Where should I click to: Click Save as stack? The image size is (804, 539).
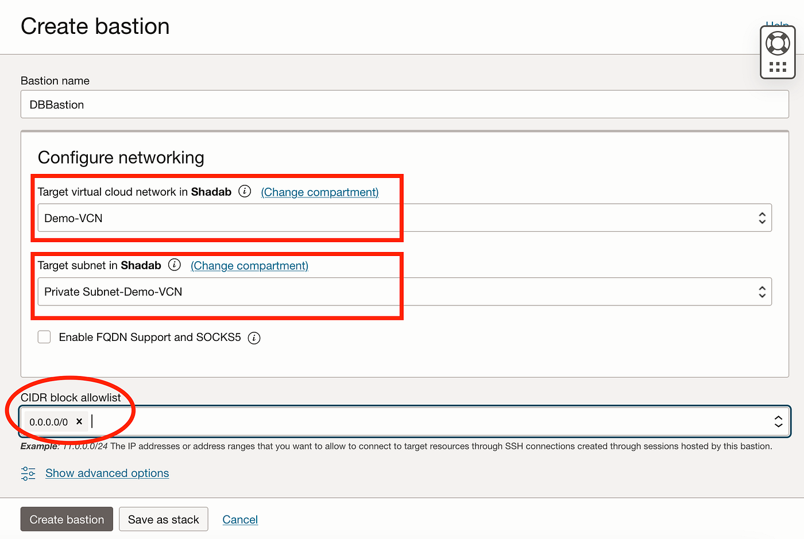click(163, 519)
